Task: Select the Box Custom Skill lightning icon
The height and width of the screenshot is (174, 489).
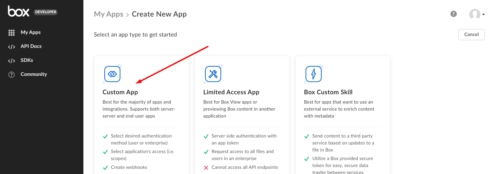Action: 313,74
